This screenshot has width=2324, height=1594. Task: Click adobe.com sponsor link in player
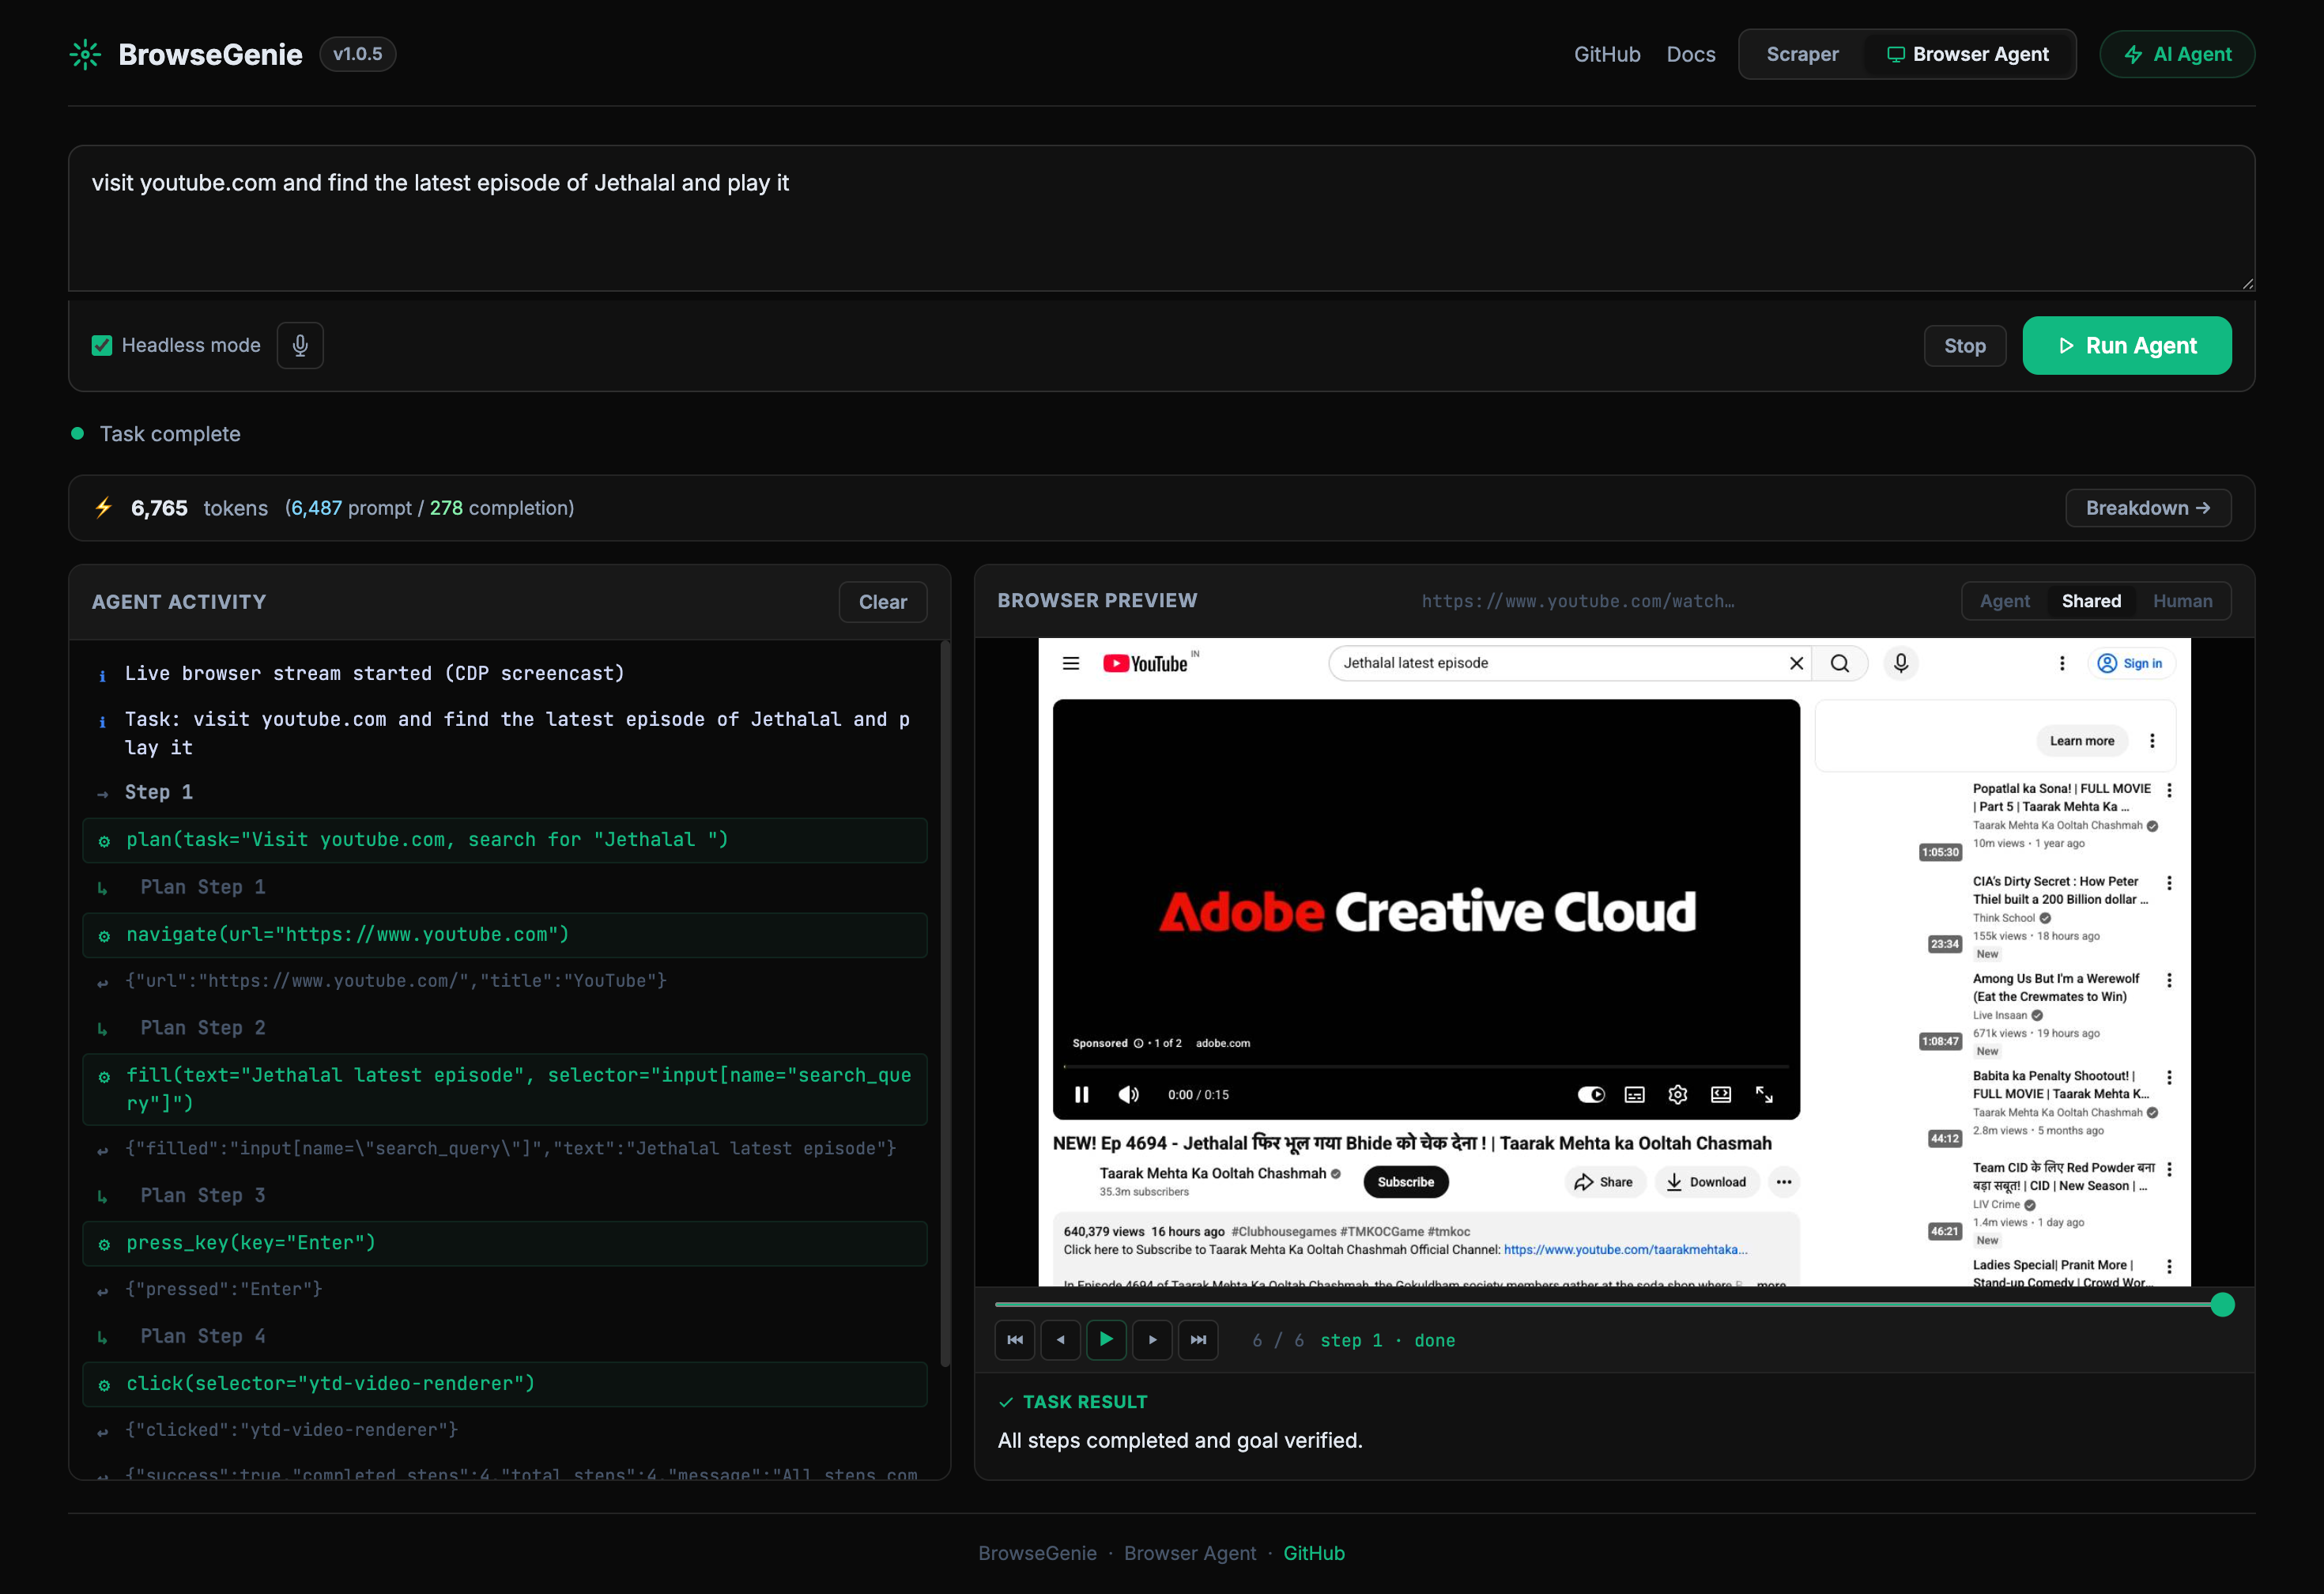(x=1222, y=1043)
